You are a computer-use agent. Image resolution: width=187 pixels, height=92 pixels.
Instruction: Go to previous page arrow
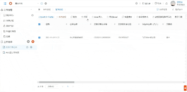pos(63,87)
